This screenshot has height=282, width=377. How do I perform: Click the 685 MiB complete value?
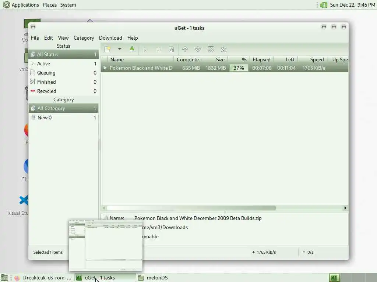pos(191,68)
